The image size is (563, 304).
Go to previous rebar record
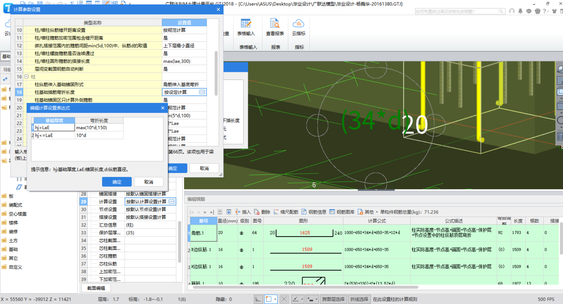[x=199, y=212]
